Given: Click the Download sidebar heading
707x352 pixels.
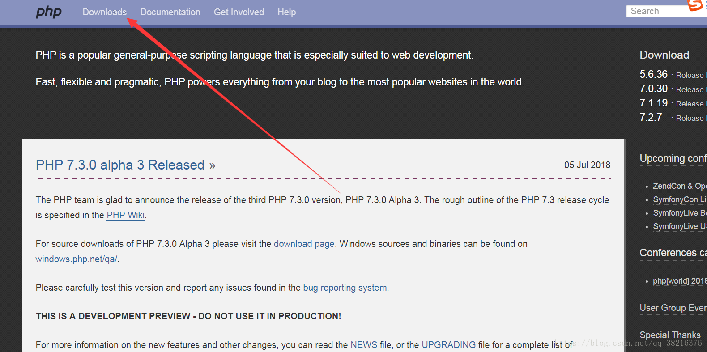Looking at the screenshot, I should 664,55.
